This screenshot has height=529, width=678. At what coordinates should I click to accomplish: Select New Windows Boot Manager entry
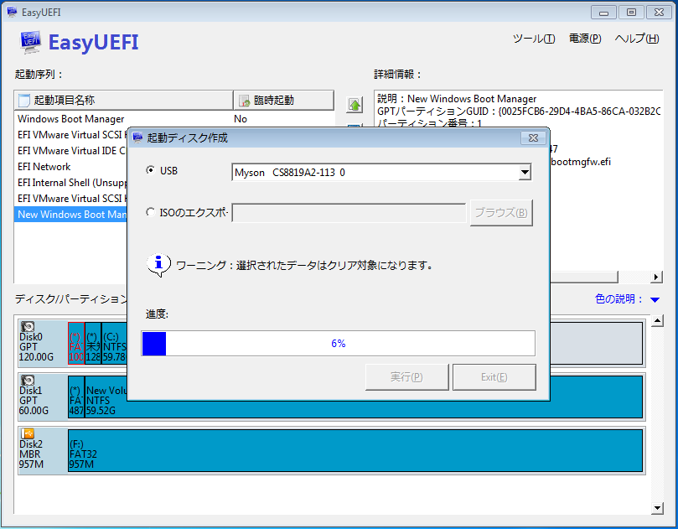pos(72,215)
